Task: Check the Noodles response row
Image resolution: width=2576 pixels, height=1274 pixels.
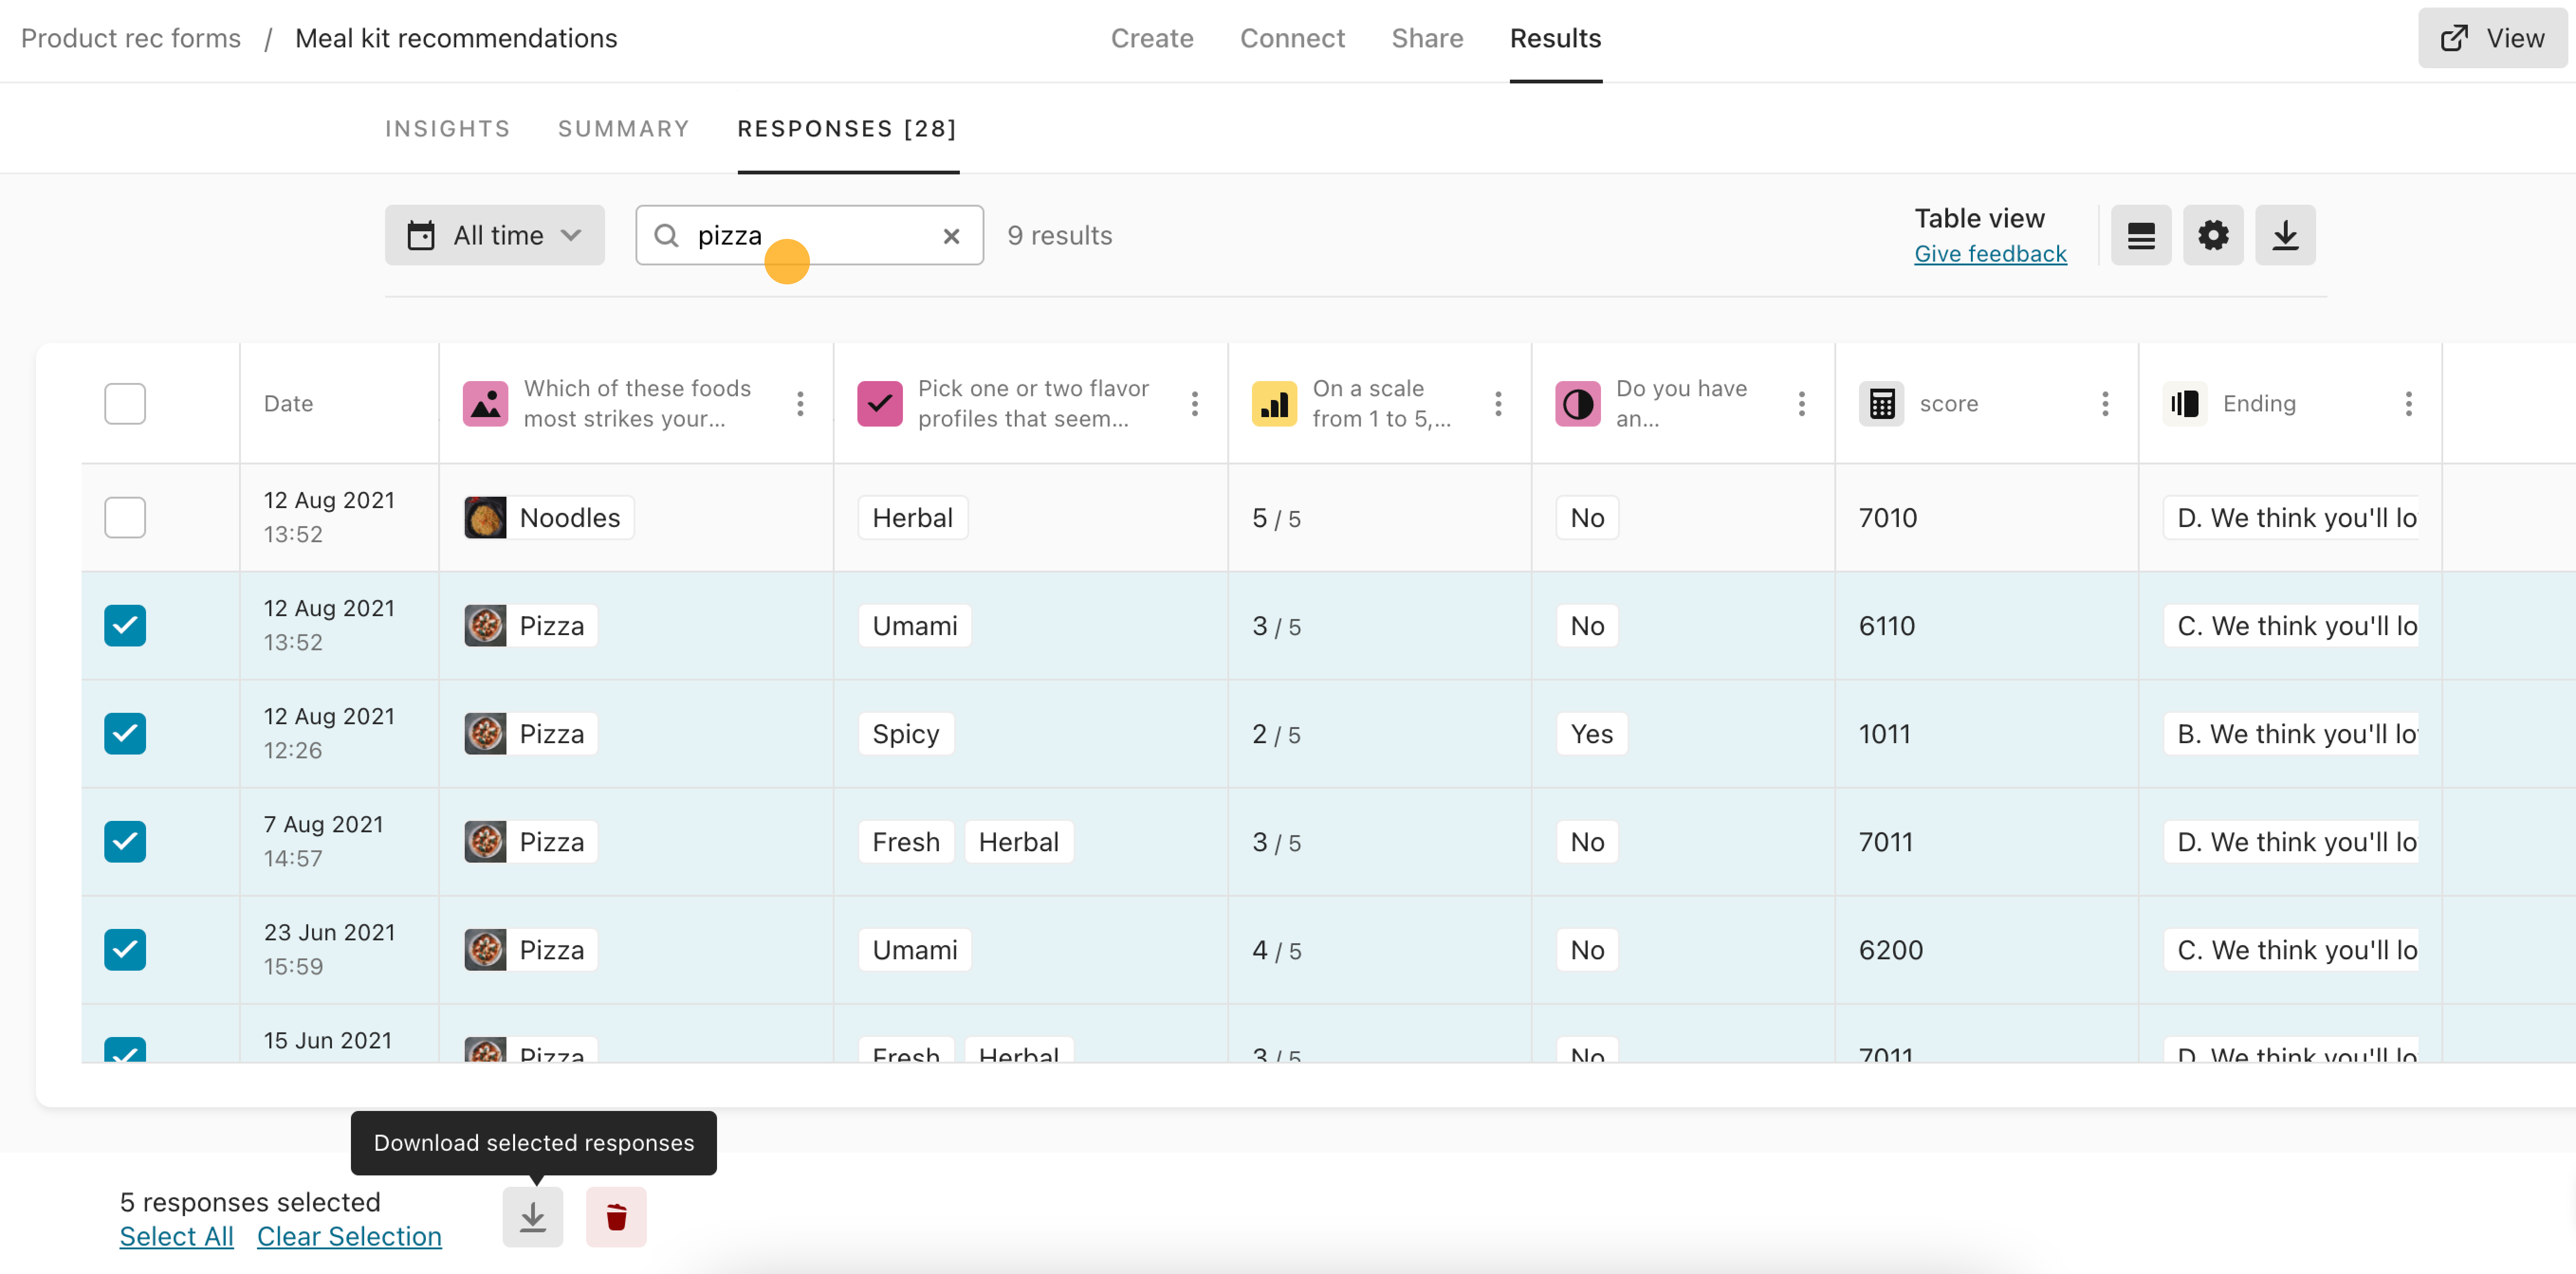Action: point(125,518)
